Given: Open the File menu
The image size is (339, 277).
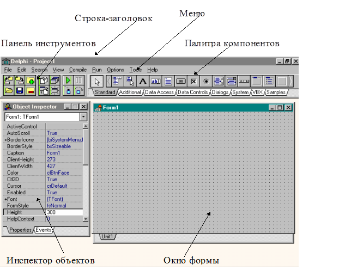Looking at the screenshot, I should (8, 70).
